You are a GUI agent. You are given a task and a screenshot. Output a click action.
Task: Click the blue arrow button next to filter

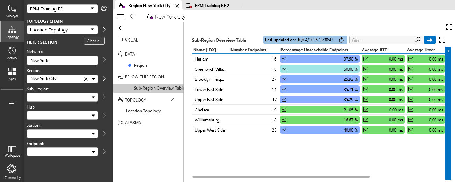point(429,40)
